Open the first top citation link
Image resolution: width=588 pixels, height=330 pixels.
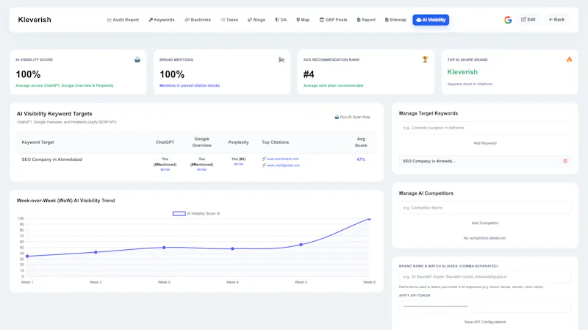(x=283, y=159)
